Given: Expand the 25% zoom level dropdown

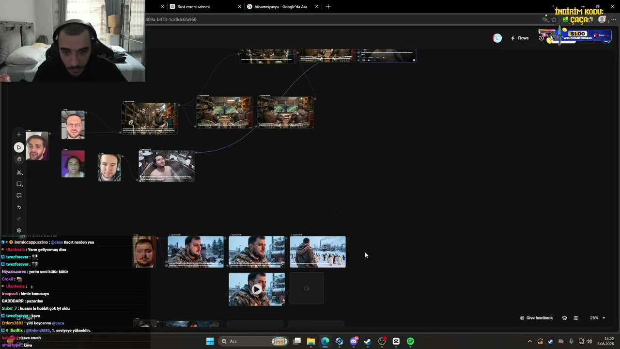Looking at the screenshot, I should tap(597, 318).
